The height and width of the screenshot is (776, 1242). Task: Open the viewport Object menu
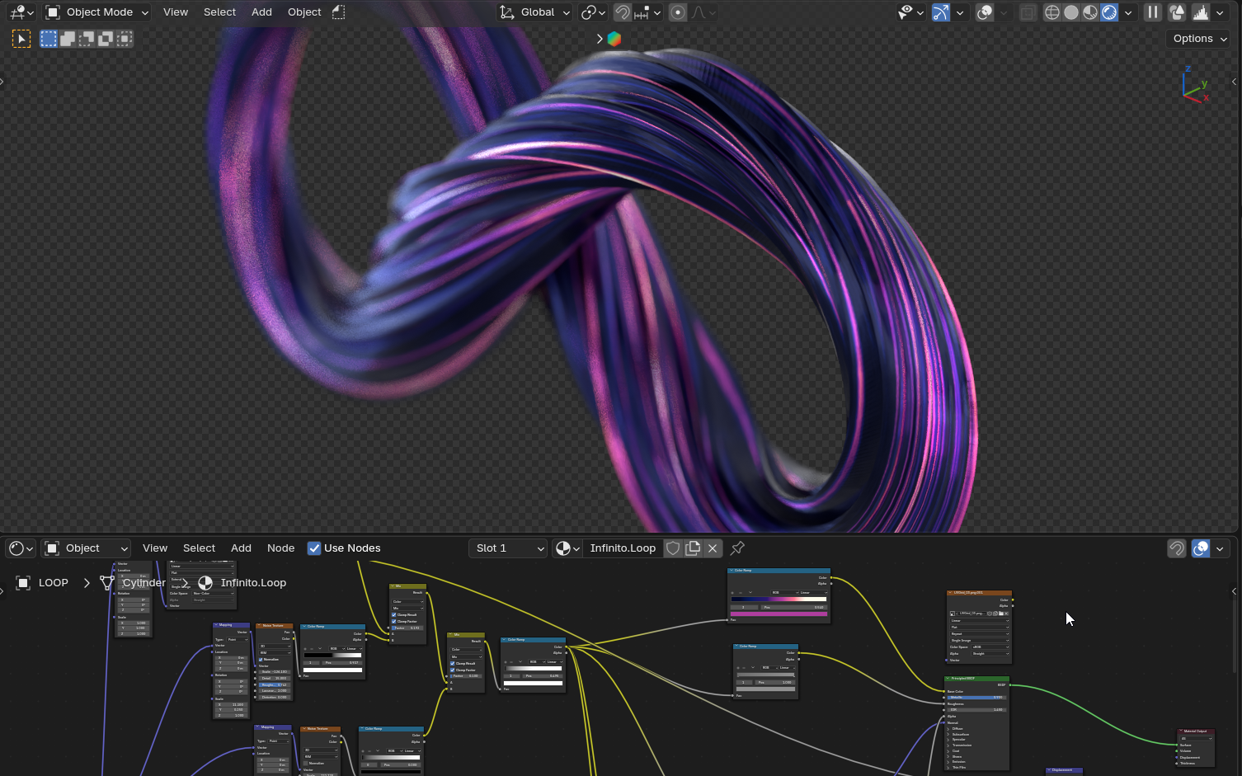point(304,12)
